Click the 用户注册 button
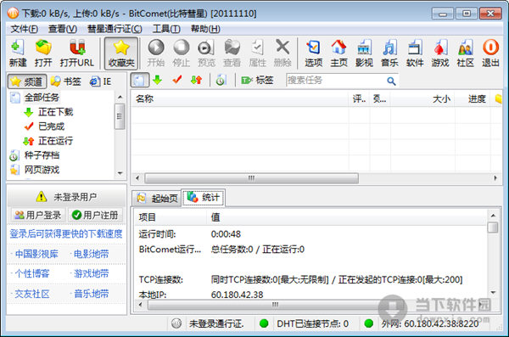The height and width of the screenshot is (337, 509). (95, 215)
